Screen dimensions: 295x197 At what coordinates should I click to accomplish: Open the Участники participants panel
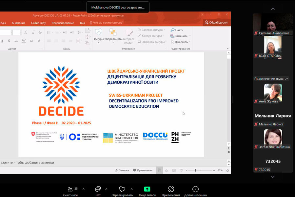click(70, 191)
